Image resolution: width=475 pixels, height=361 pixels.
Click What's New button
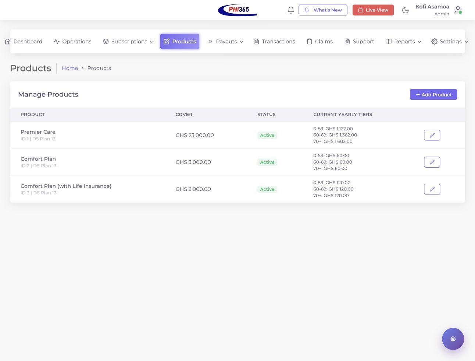pyautogui.click(x=323, y=10)
